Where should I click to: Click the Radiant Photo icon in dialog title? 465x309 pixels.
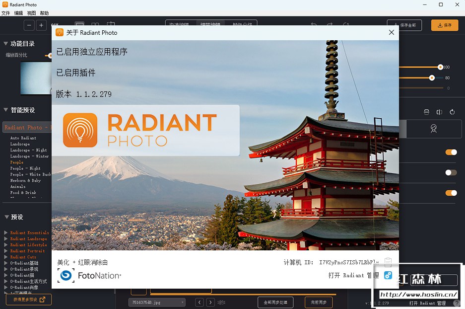(x=60, y=32)
